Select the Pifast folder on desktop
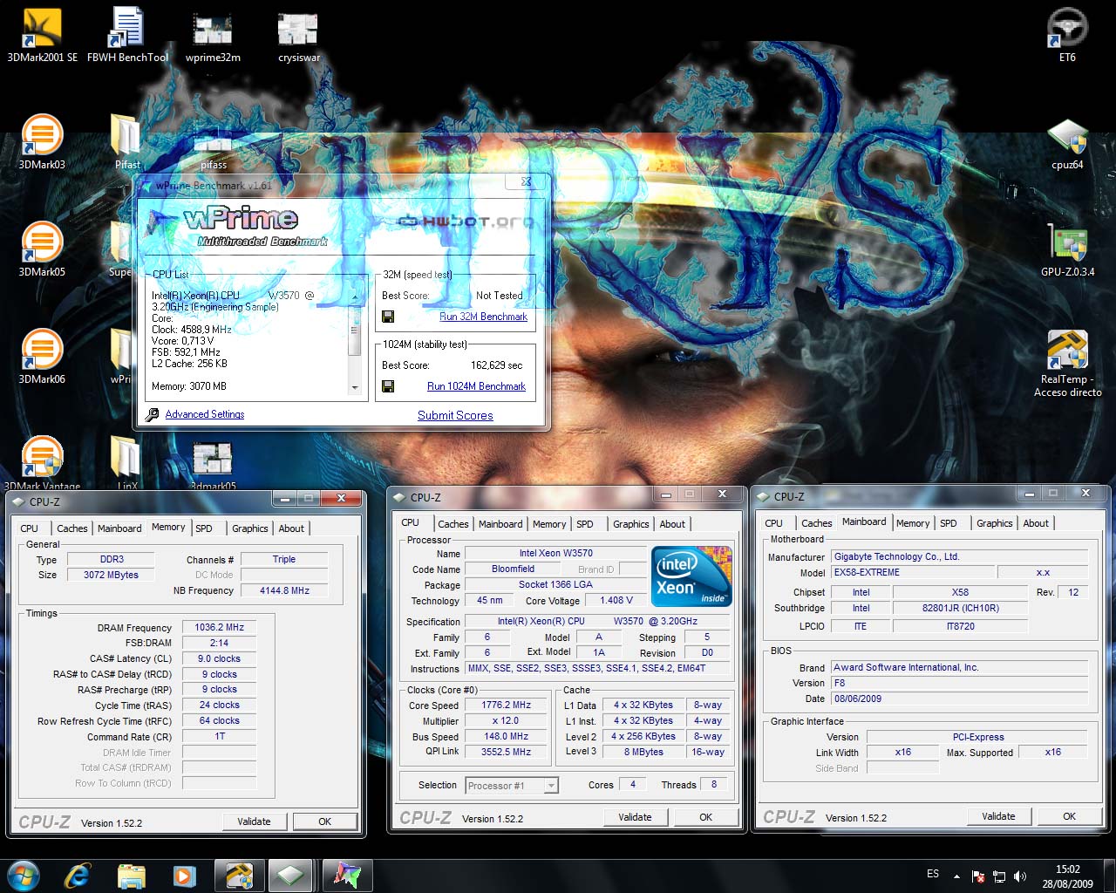 [127, 141]
